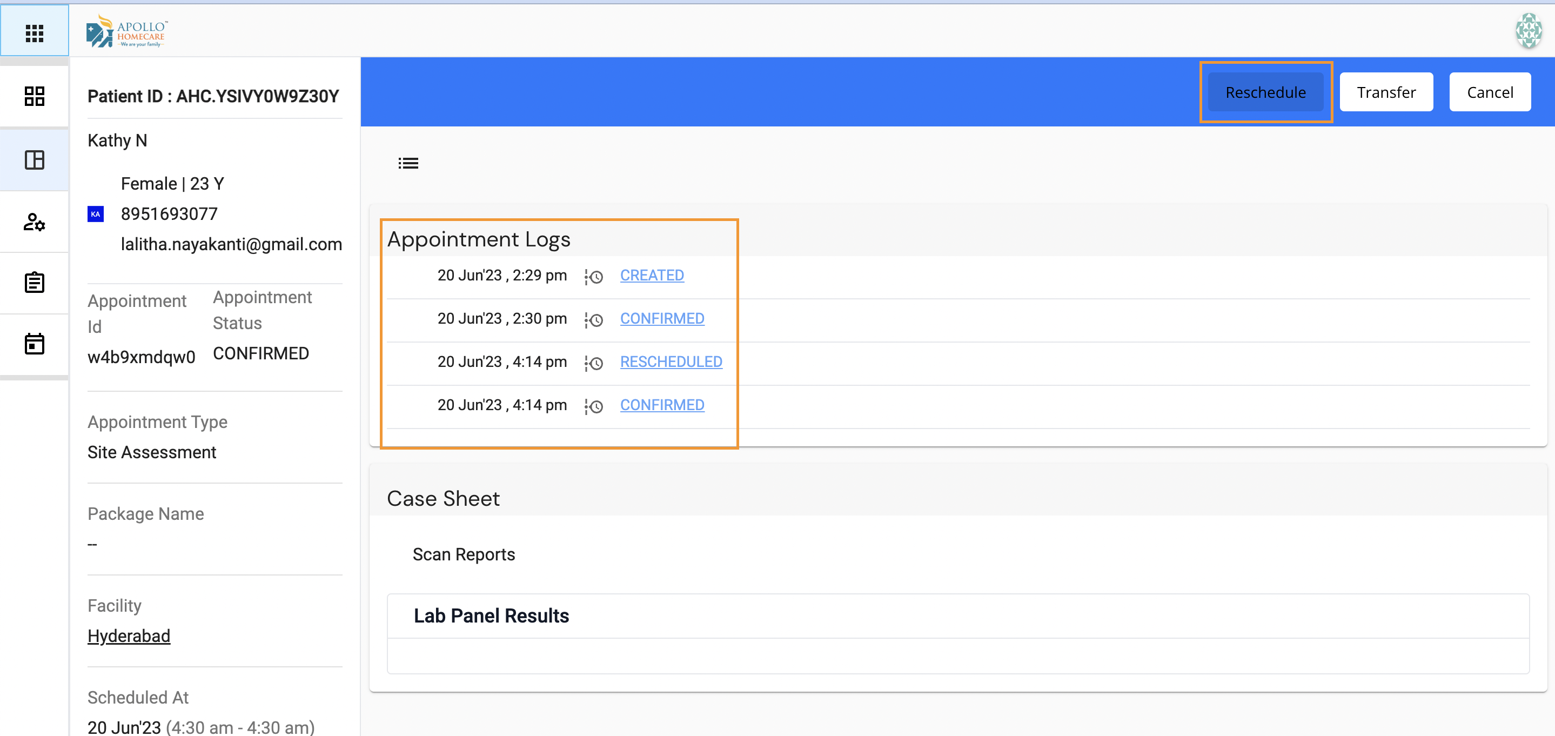Switch to the Case Sheet section
Screen dimensions: 1555x736
443,498
